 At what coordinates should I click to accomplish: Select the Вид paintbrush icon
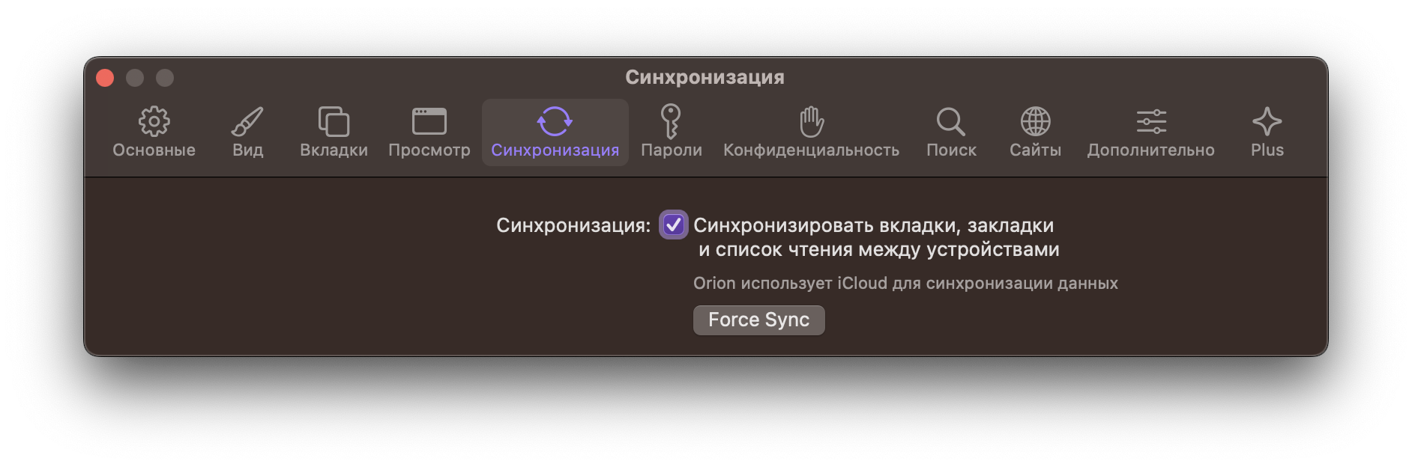point(247,121)
